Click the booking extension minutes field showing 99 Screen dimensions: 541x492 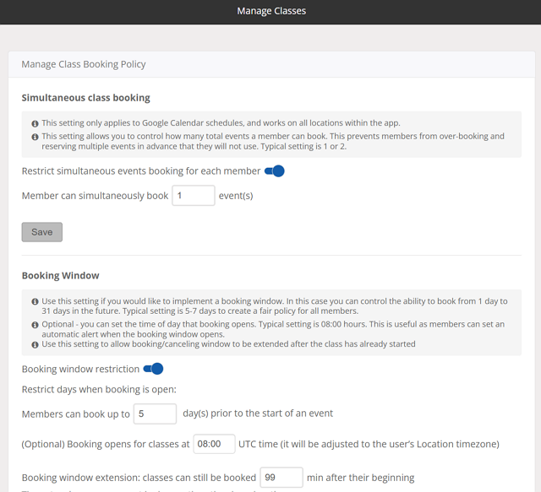point(281,478)
